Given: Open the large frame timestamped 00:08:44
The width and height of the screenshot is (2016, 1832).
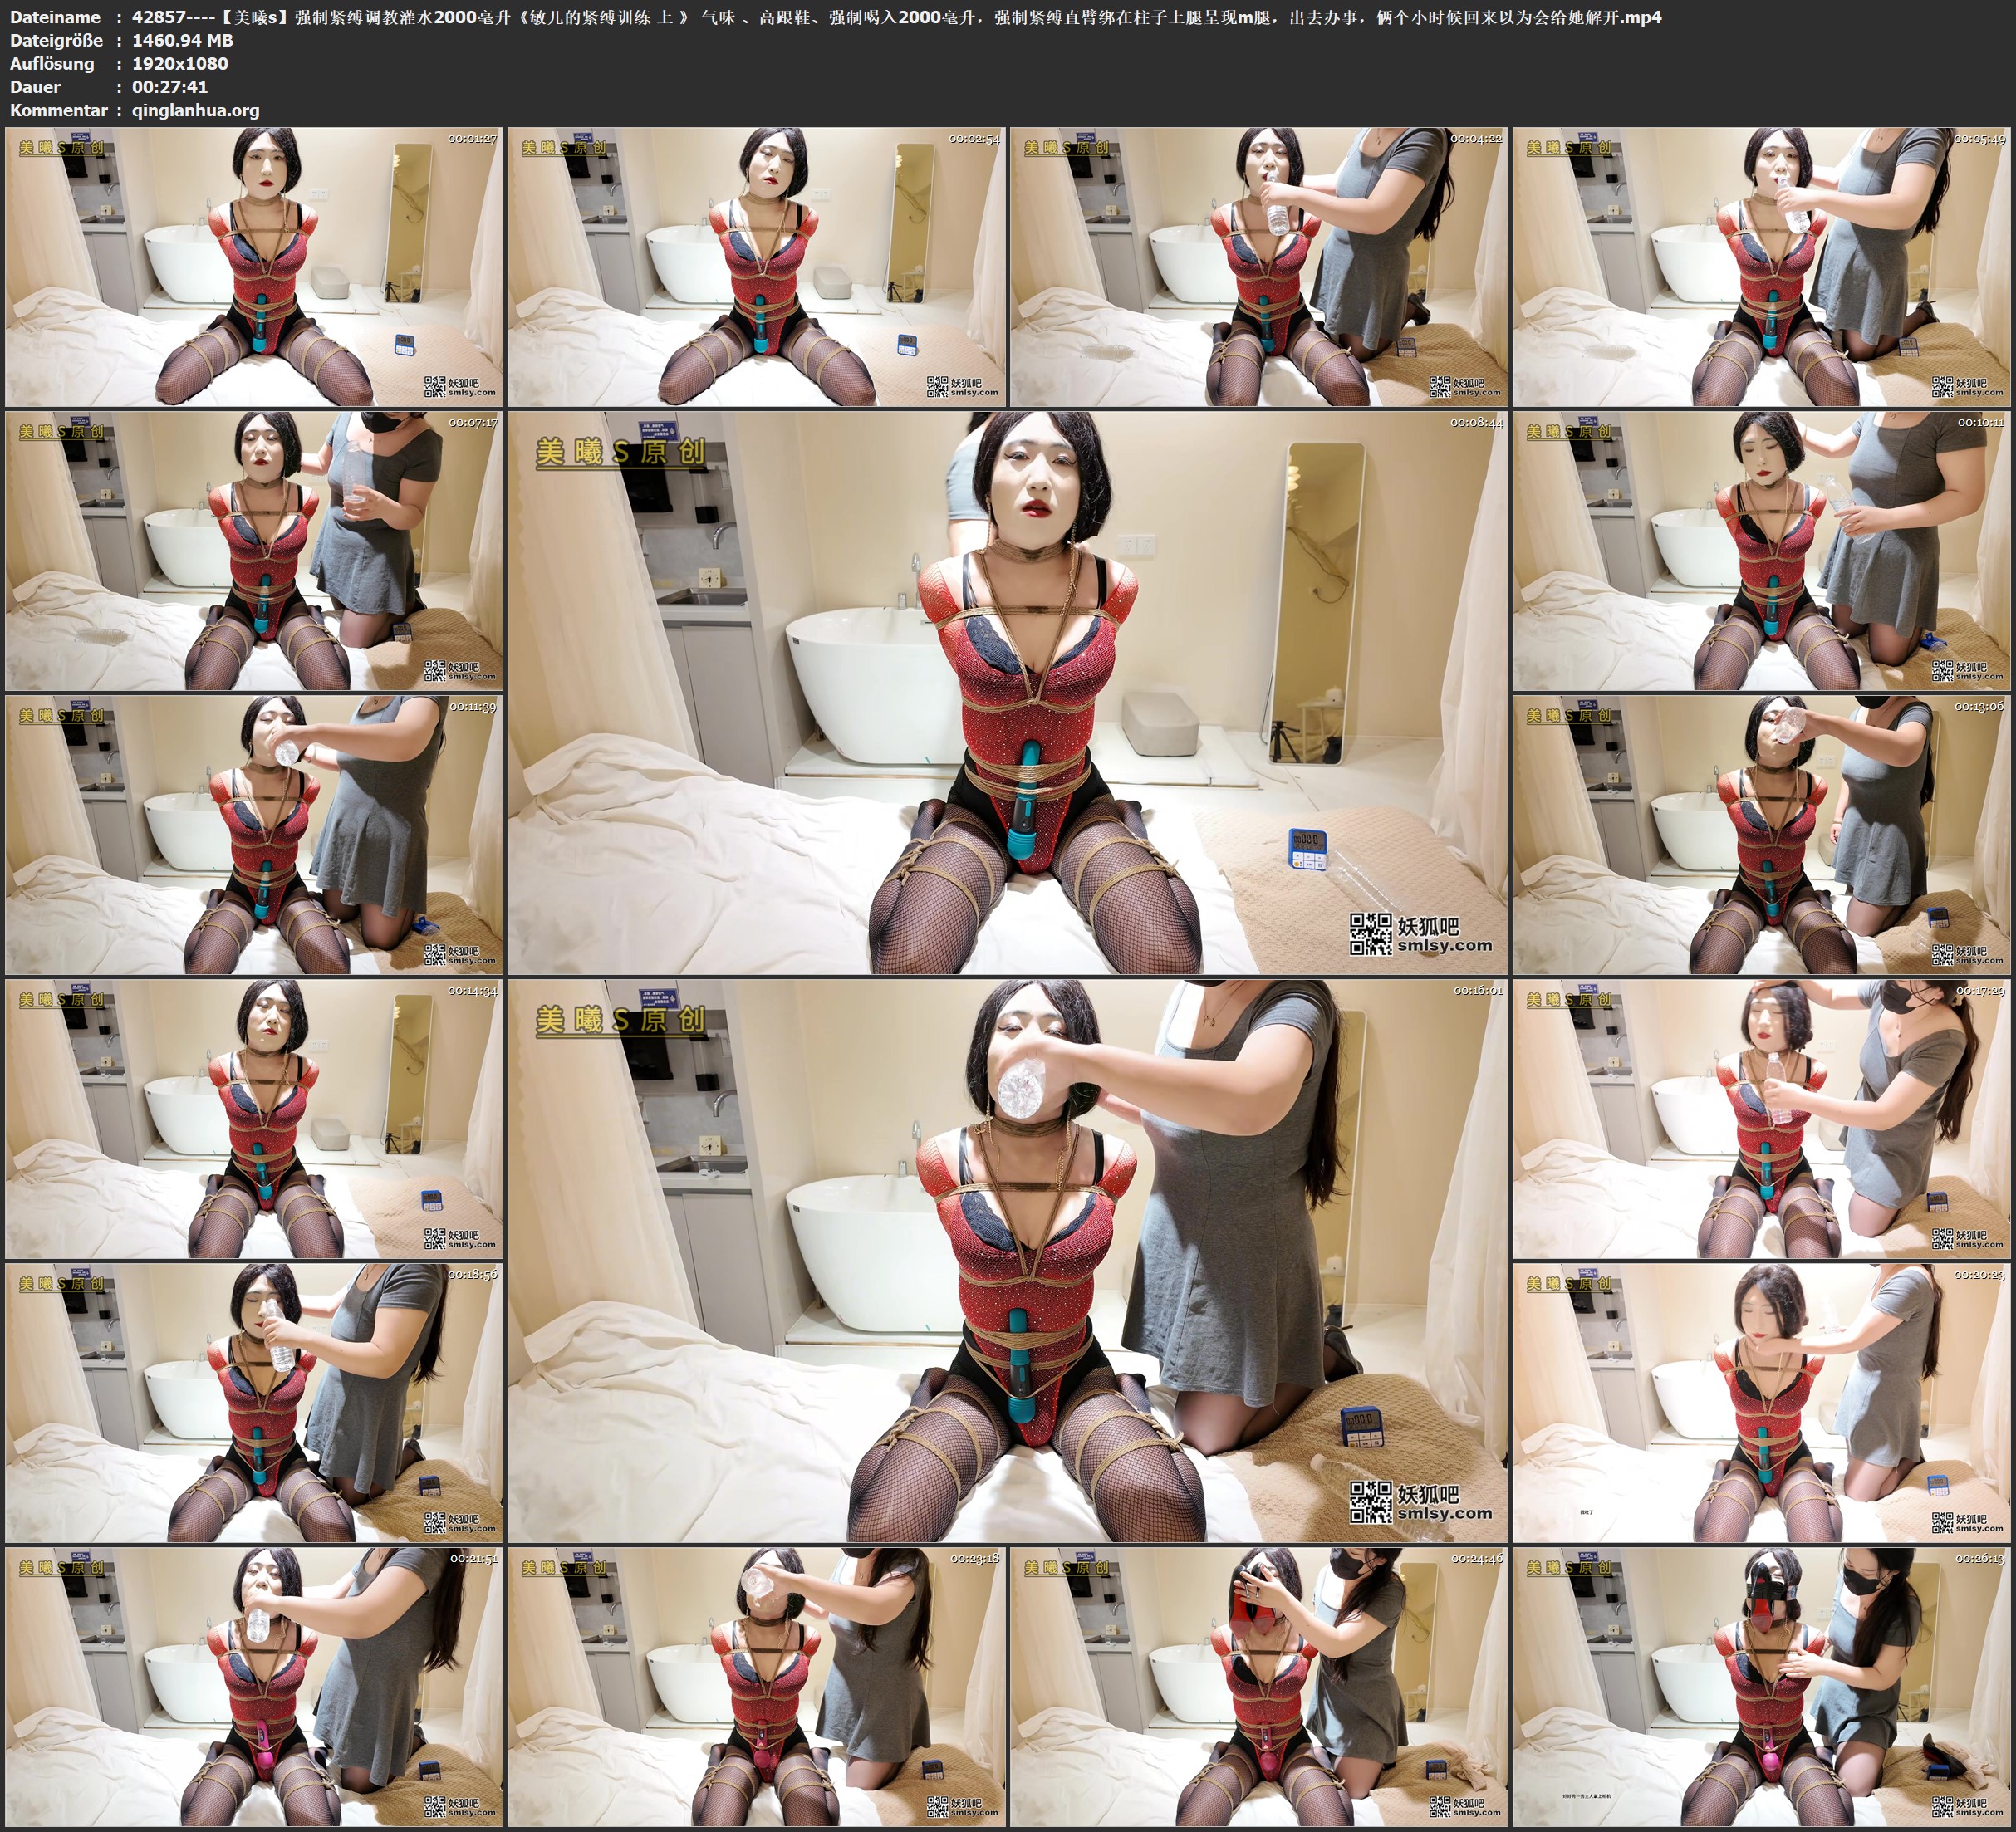Looking at the screenshot, I should pyautogui.click(x=1008, y=692).
